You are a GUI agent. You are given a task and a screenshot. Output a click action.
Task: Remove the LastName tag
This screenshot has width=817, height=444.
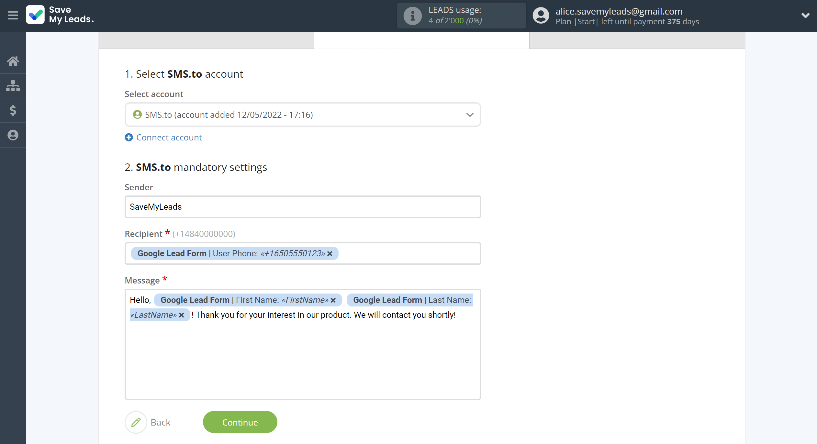click(x=182, y=315)
